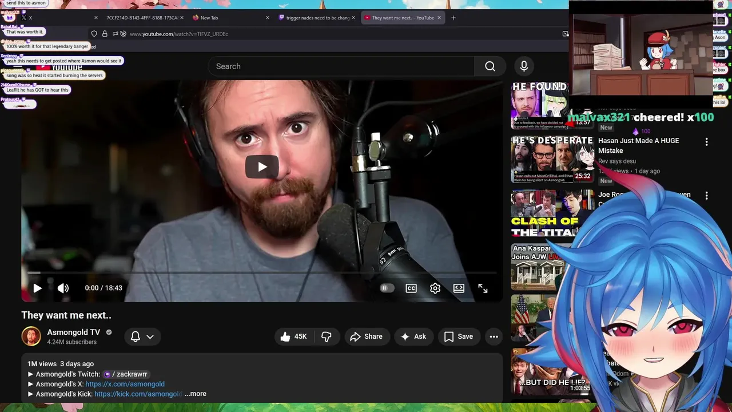Click the Rev says desu channel name
Image resolution: width=732 pixels, height=412 pixels.
pos(617,161)
